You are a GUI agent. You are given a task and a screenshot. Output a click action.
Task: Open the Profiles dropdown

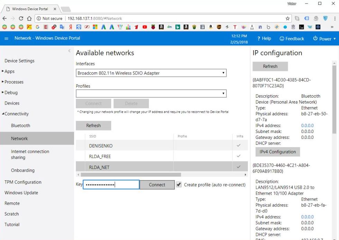click(151, 94)
